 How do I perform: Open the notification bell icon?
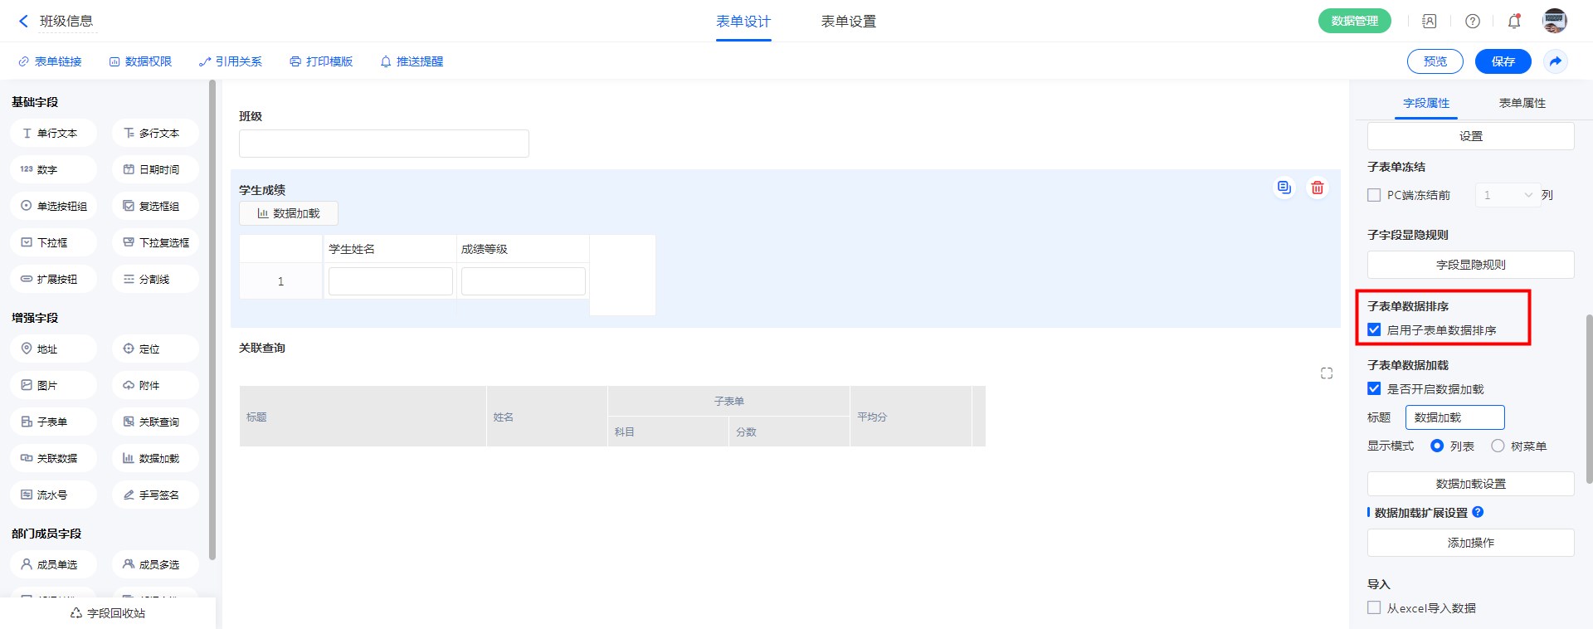(x=1513, y=22)
